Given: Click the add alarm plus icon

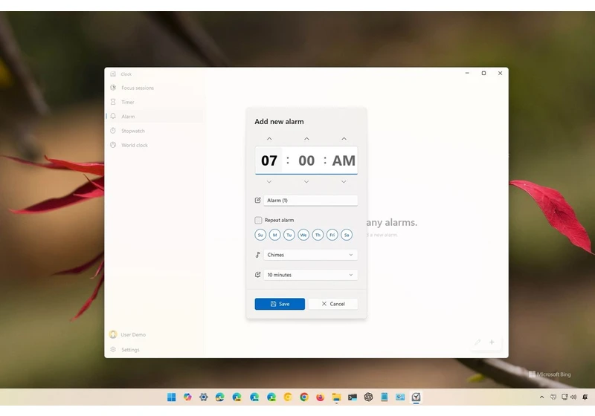Looking at the screenshot, I should coord(492,342).
